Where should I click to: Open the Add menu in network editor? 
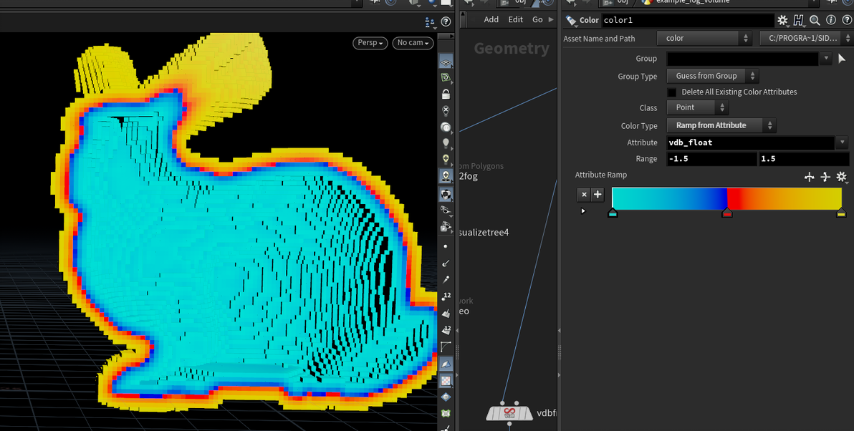491,19
